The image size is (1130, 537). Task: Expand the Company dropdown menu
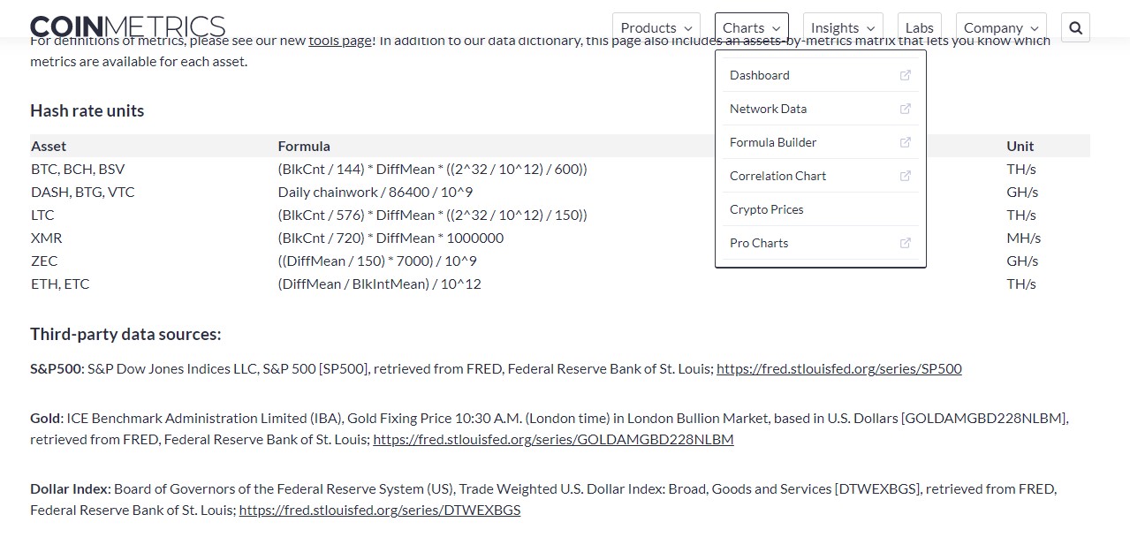coord(1001,27)
